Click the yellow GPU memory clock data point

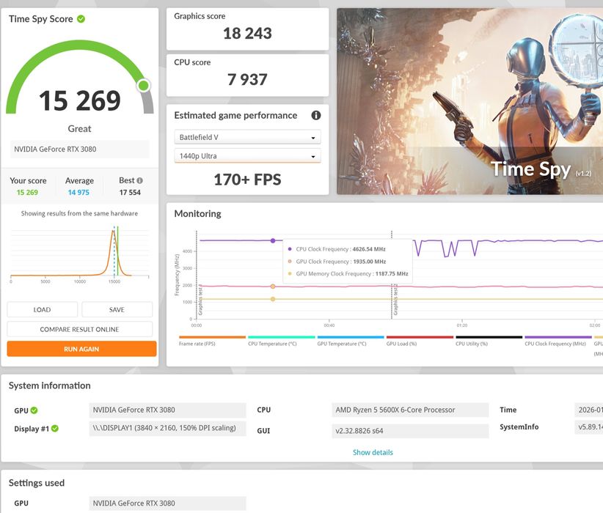pyautogui.click(x=273, y=299)
